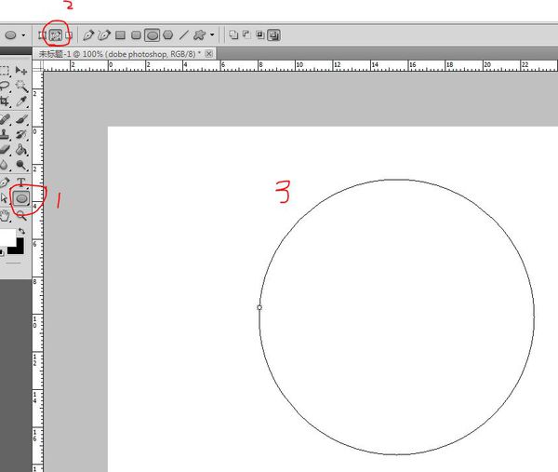Select the Ellipse shape tool in toolbox

click(21, 198)
